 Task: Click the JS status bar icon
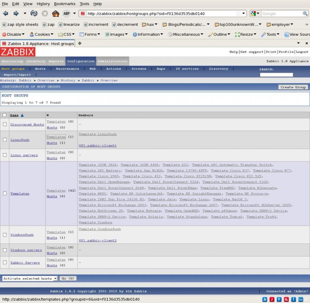265,299
